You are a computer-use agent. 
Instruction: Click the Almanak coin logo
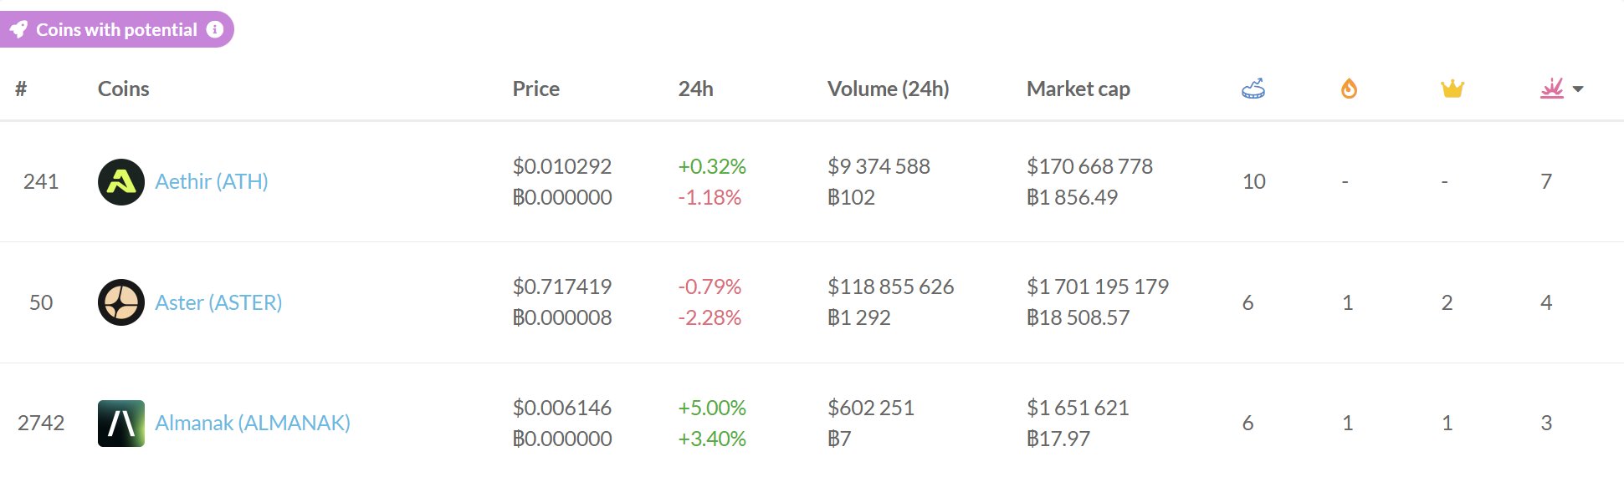pyautogui.click(x=121, y=424)
